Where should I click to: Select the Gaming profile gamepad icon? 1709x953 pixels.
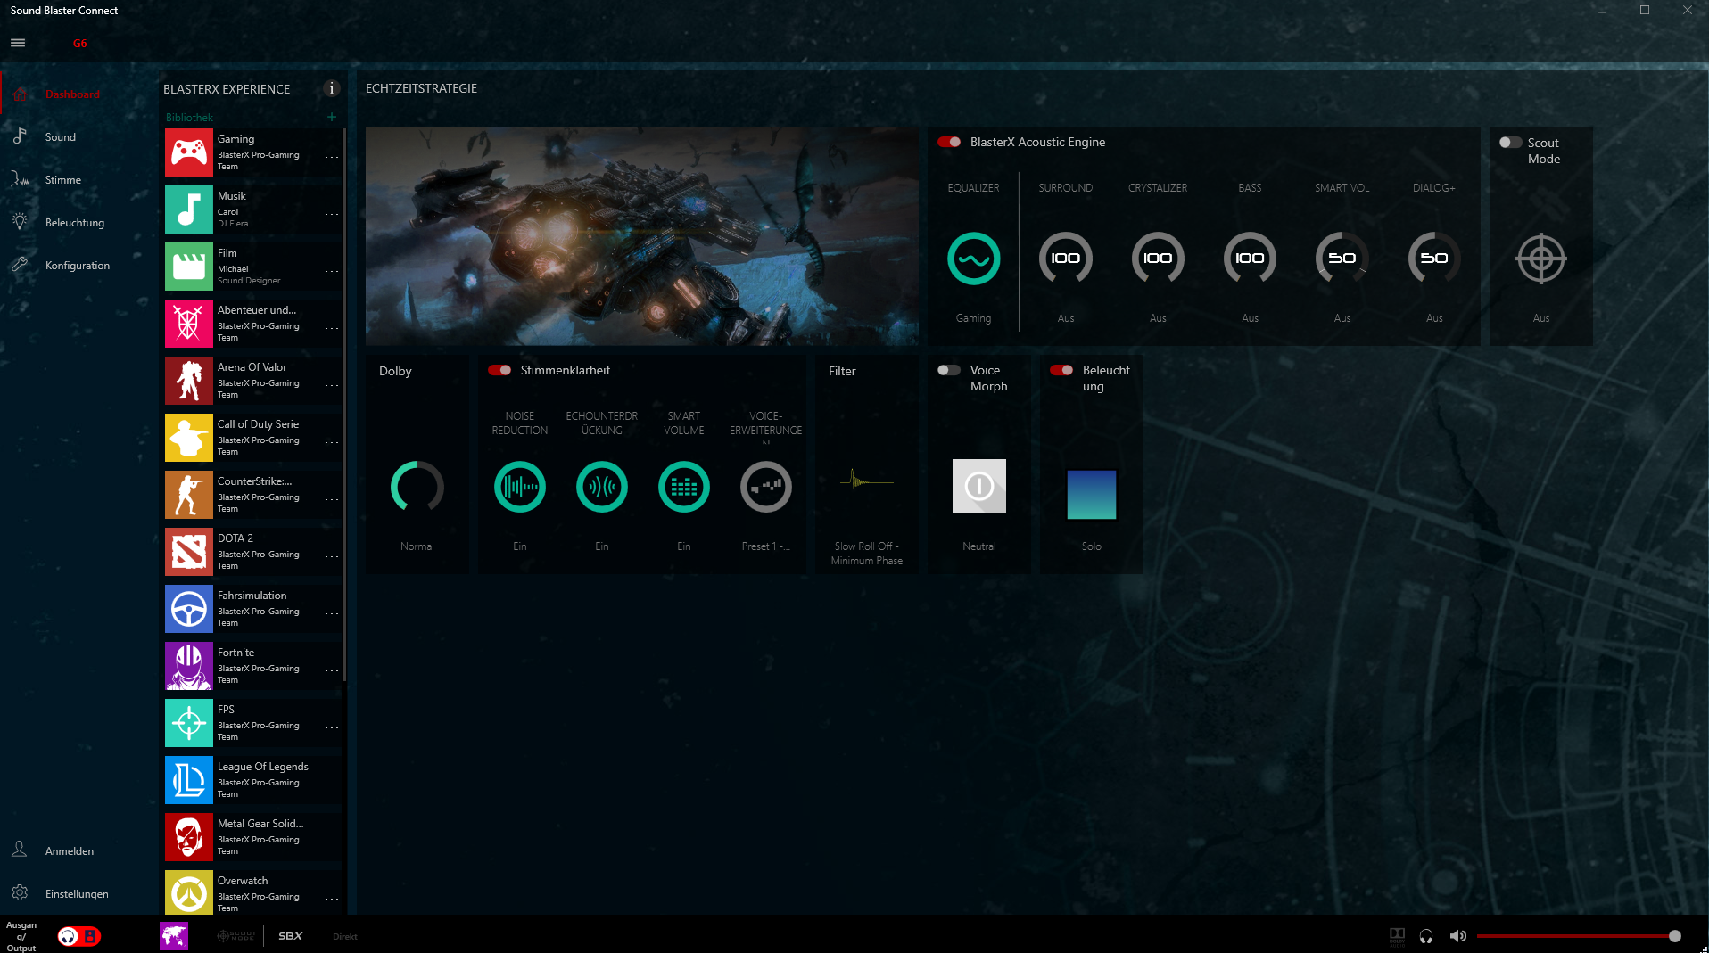189,152
